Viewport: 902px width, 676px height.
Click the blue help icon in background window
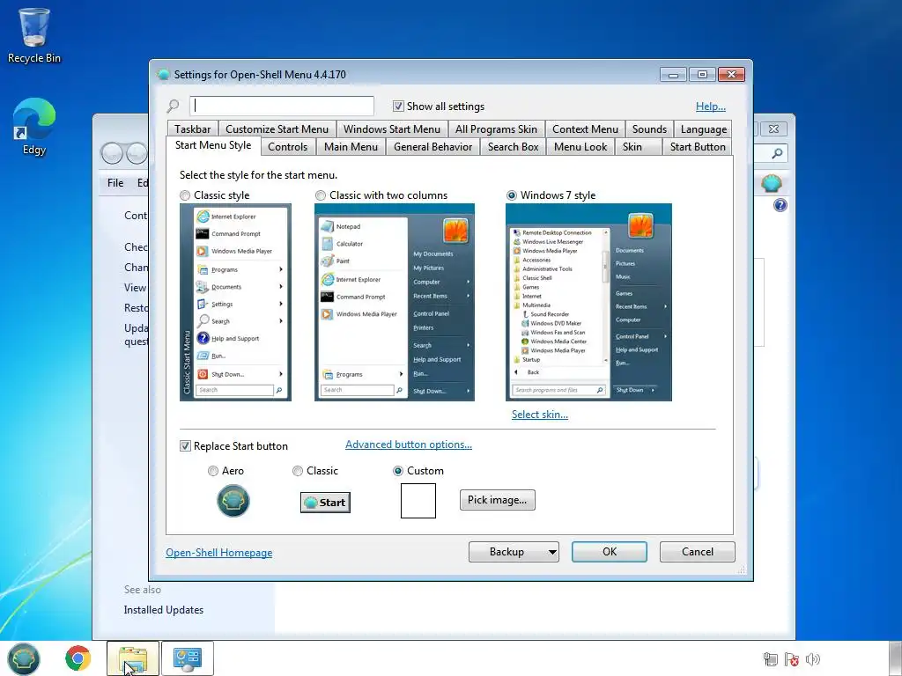pos(780,205)
